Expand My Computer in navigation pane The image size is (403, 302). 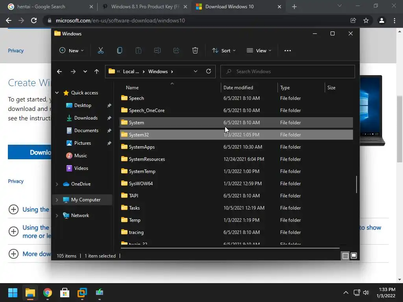tap(57, 200)
